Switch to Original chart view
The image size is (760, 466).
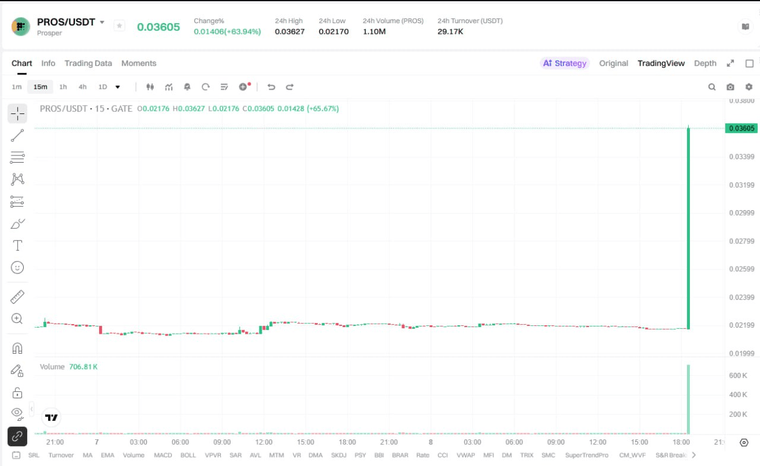(x=613, y=63)
